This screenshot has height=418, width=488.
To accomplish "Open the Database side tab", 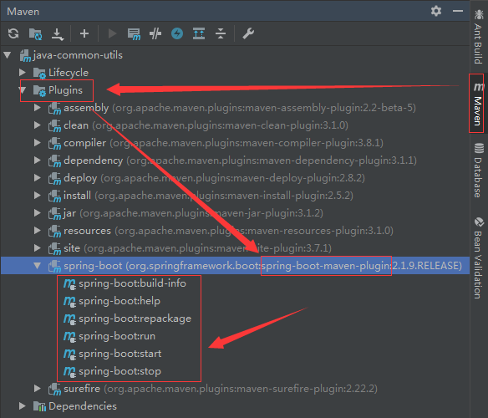I will [x=478, y=170].
